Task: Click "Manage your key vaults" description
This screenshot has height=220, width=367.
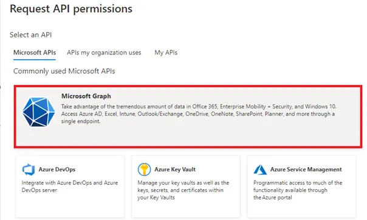Action: 184,190
